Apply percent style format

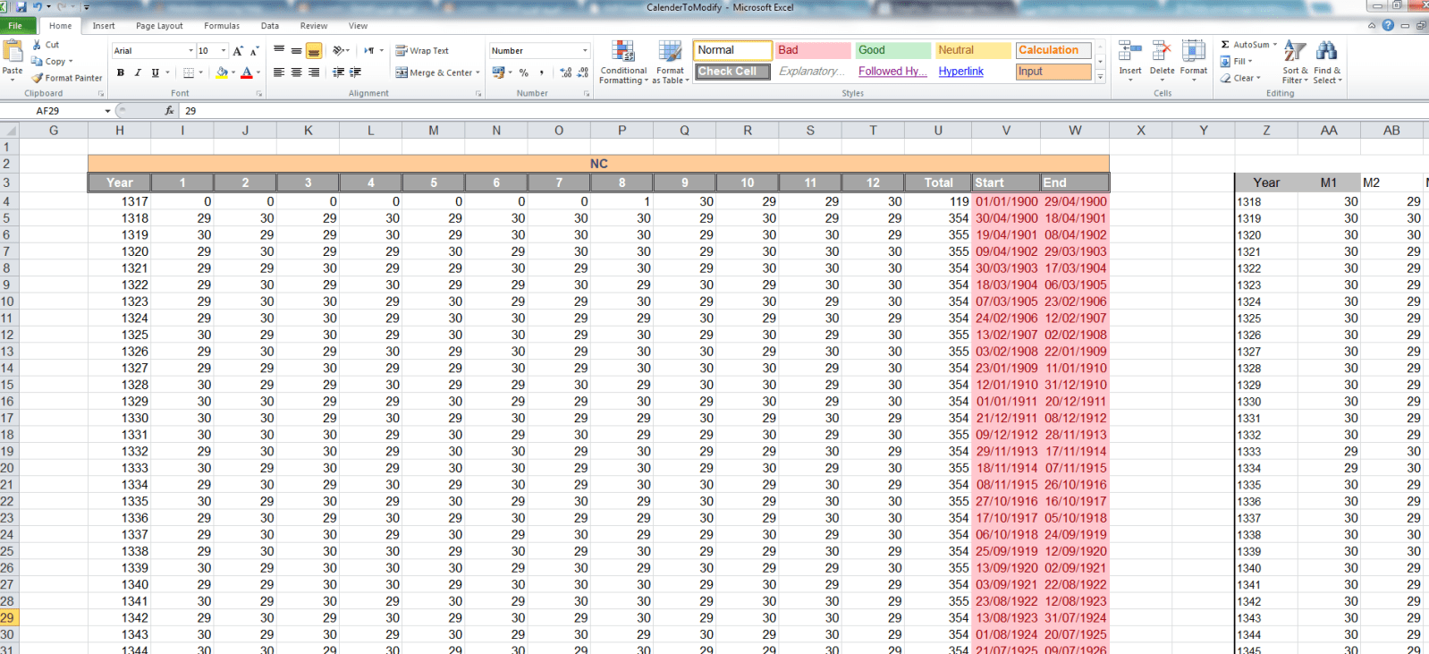(x=524, y=72)
